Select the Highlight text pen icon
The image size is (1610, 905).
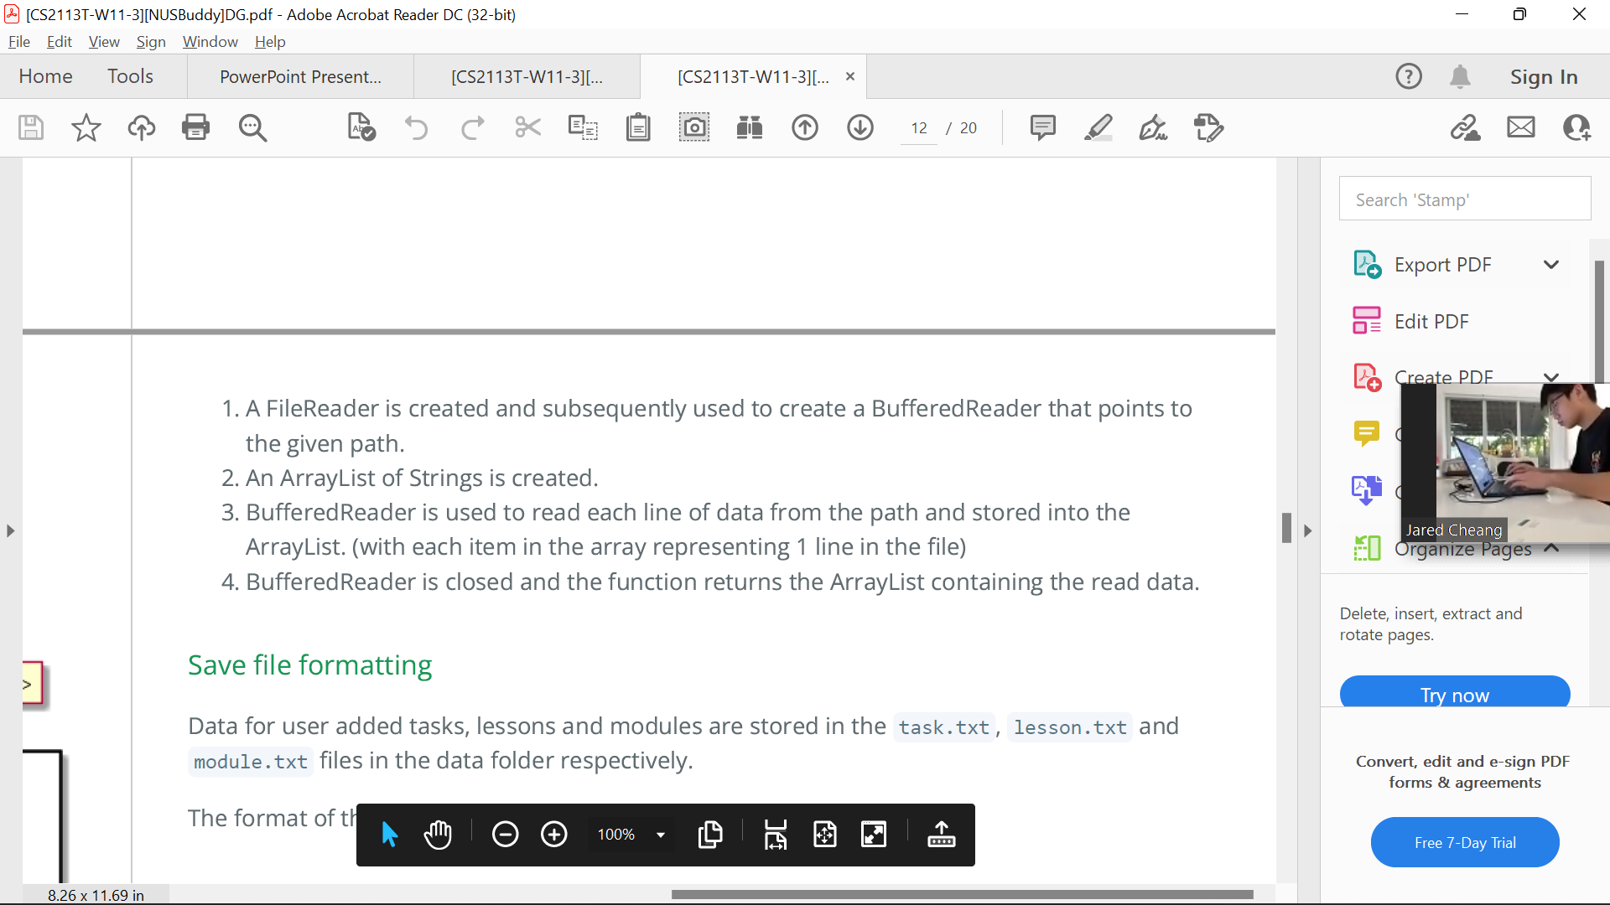click(1098, 127)
